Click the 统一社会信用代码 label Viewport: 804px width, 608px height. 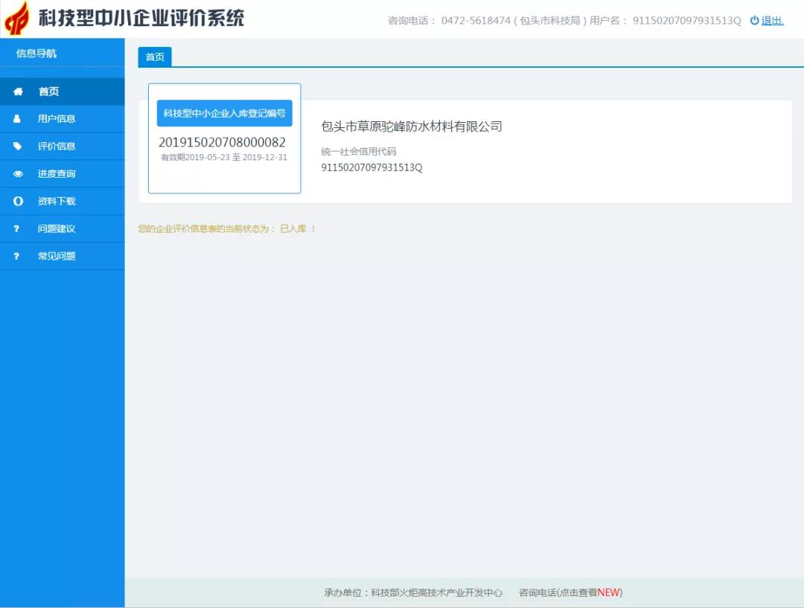(x=358, y=152)
